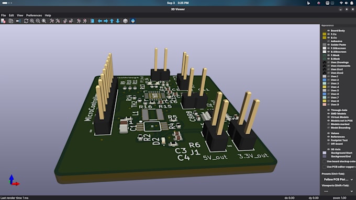Open the Presets dropdown Follow PCB Plot
The image size is (356, 200).
(338, 180)
